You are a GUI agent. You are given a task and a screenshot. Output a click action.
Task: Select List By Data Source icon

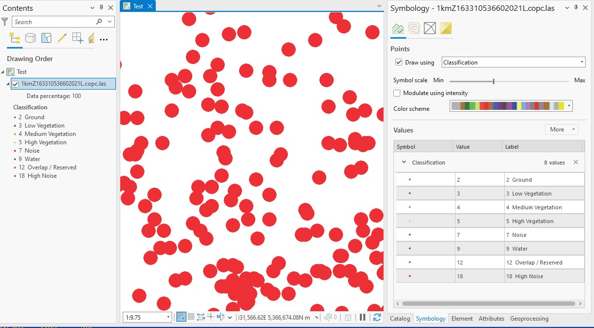pyautogui.click(x=31, y=38)
